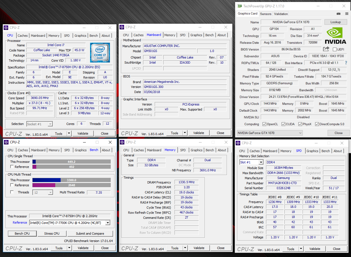Click the GPU-Z title bar app icon
The image size is (351, 257).
(240, 6)
